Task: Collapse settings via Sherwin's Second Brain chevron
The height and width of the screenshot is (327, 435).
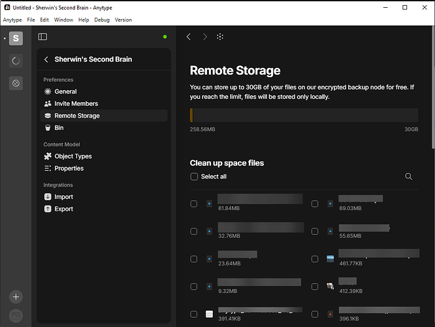Action: 46,59
